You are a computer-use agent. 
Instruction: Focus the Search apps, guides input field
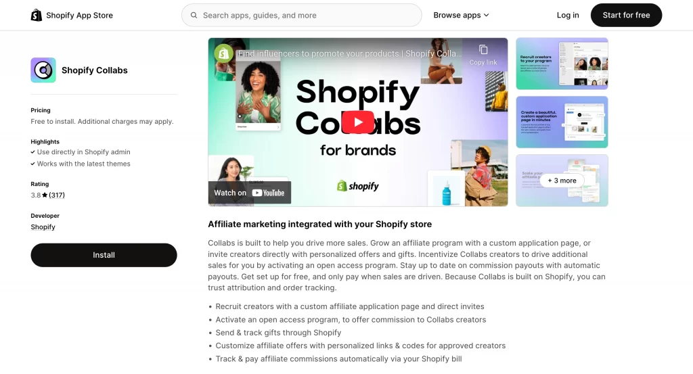[x=301, y=15]
